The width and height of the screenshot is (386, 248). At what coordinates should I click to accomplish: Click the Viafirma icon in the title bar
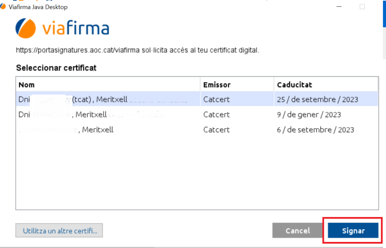click(x=3, y=7)
